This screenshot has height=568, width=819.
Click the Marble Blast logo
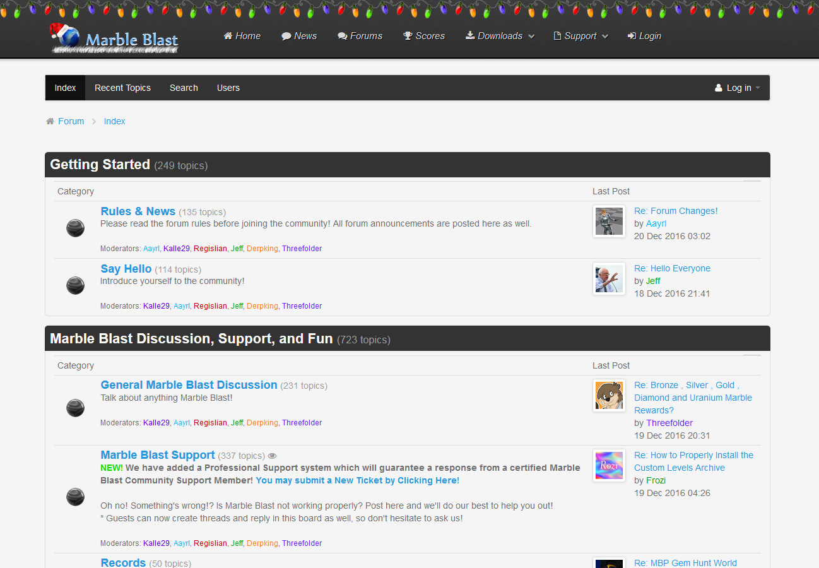point(114,38)
